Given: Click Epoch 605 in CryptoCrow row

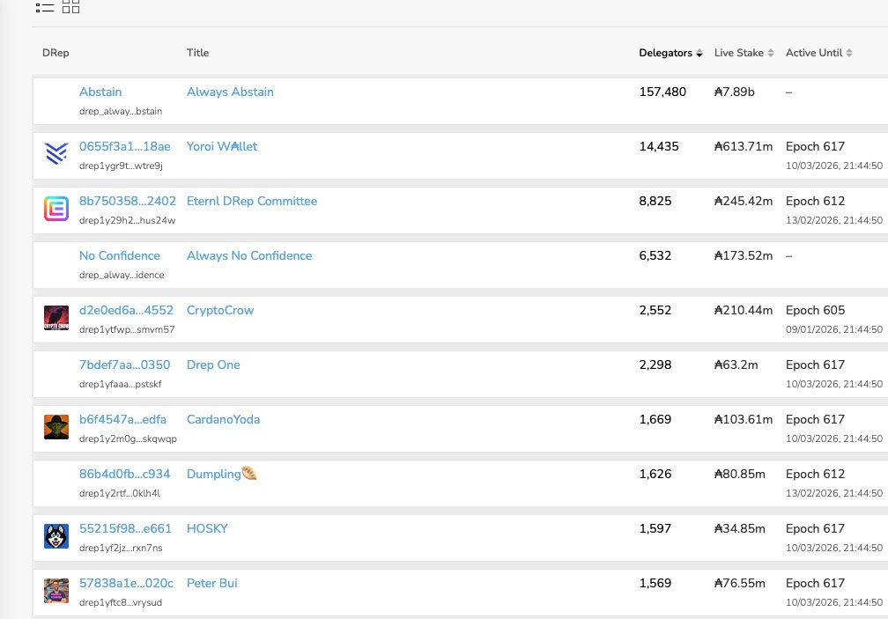Looking at the screenshot, I should 815,310.
